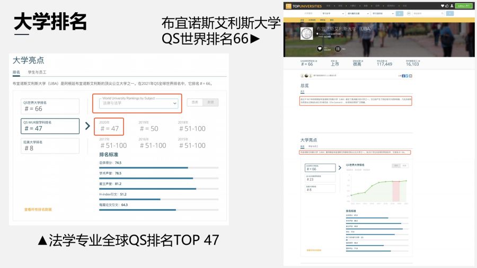This screenshot has height=268, width=477.
Task: Open the third dropdown in the webpage search bar
Action: click(x=383, y=13)
